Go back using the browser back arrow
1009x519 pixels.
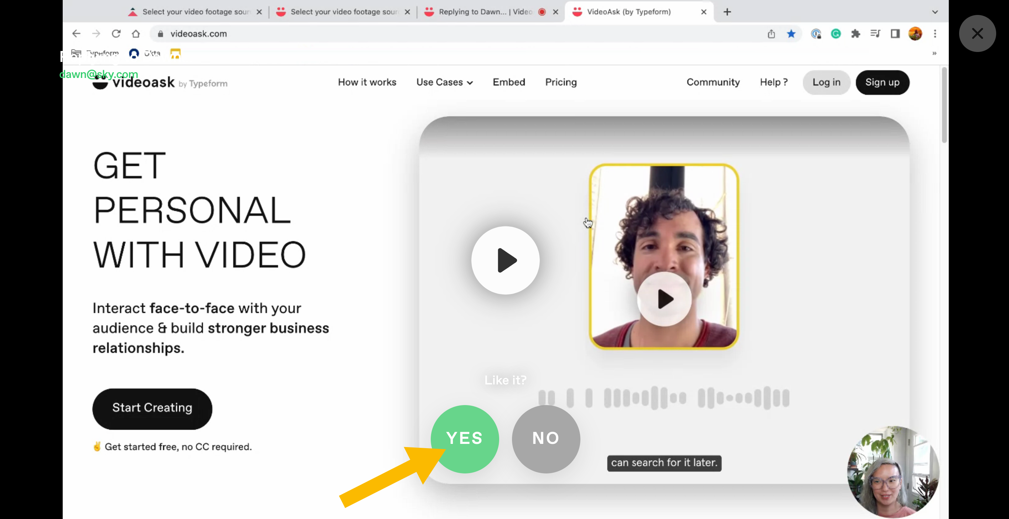76,34
